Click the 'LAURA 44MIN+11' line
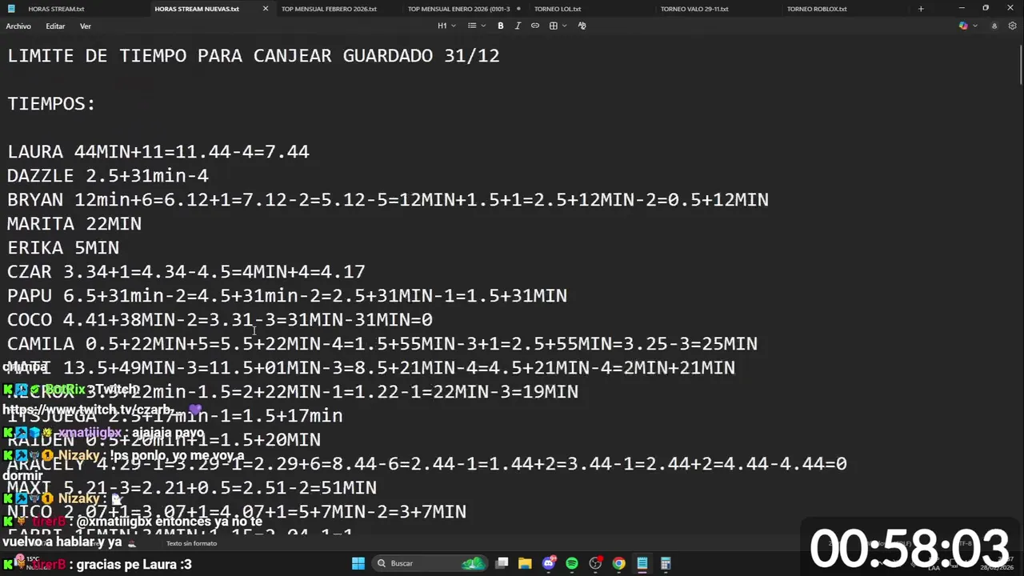 point(158,152)
